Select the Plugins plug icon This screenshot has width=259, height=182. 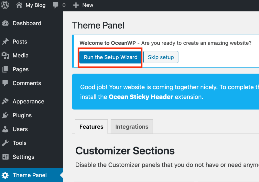coord(5,115)
